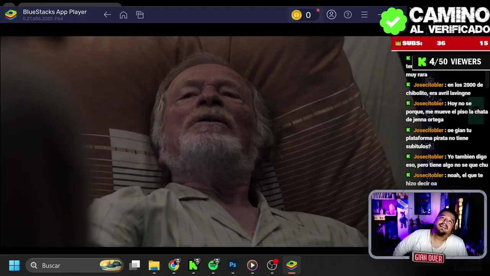Open the BlueStacks home screen
The height and width of the screenshot is (276, 490).
123,15
